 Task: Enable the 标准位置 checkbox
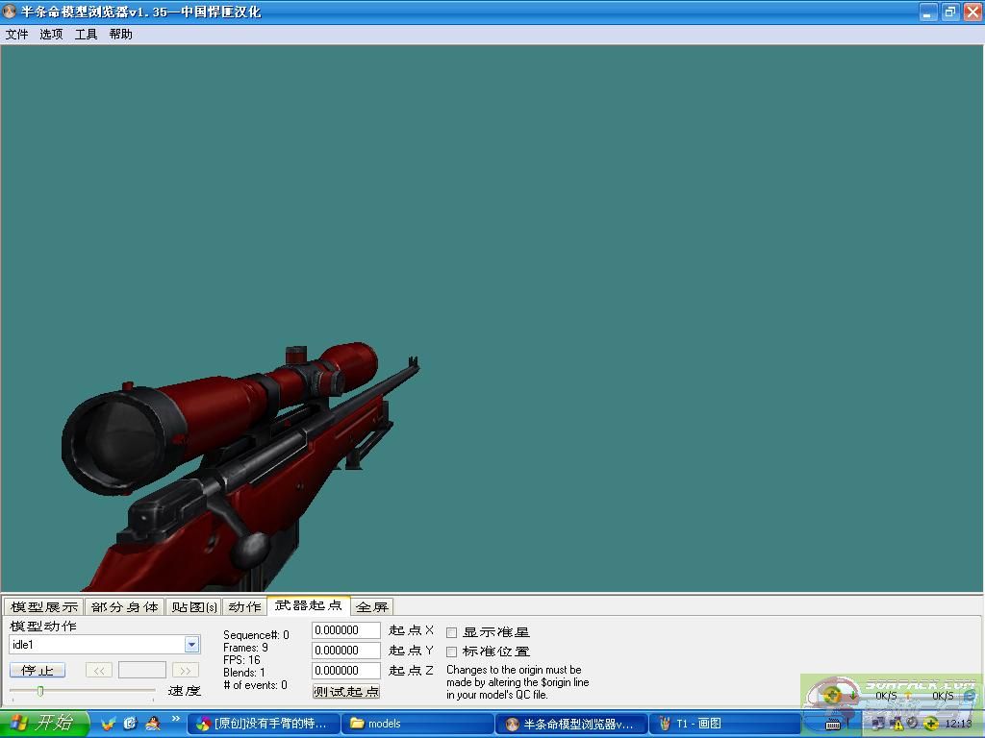452,652
